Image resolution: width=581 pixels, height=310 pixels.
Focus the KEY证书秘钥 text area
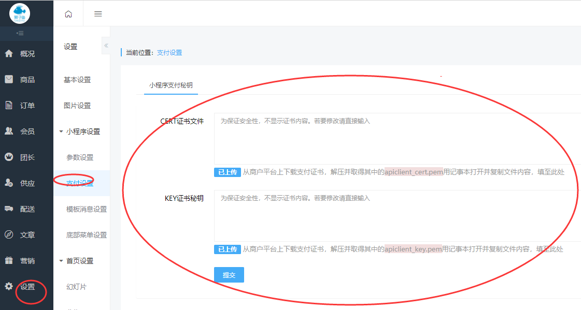(397, 216)
